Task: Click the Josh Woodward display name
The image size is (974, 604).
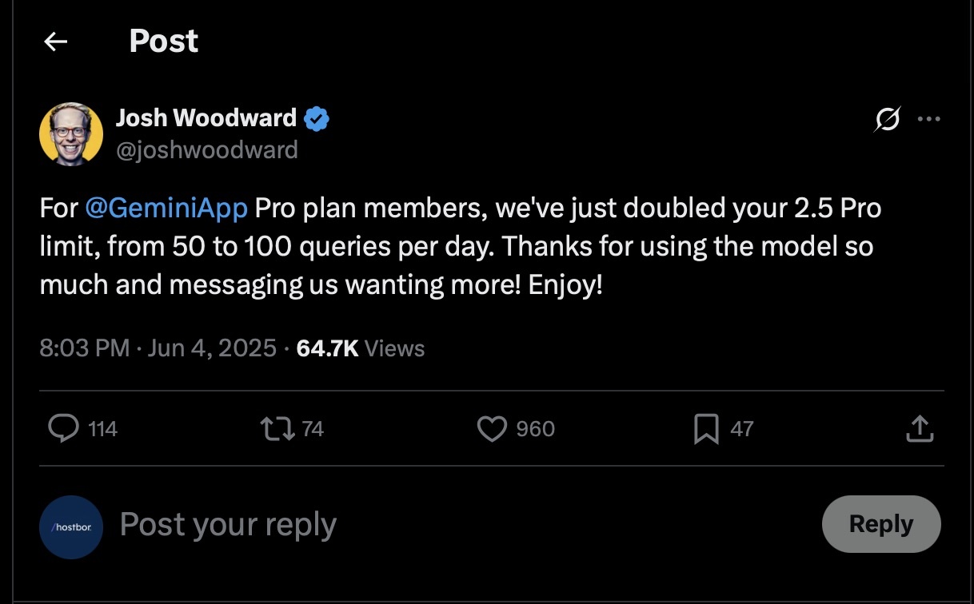Action: [206, 118]
